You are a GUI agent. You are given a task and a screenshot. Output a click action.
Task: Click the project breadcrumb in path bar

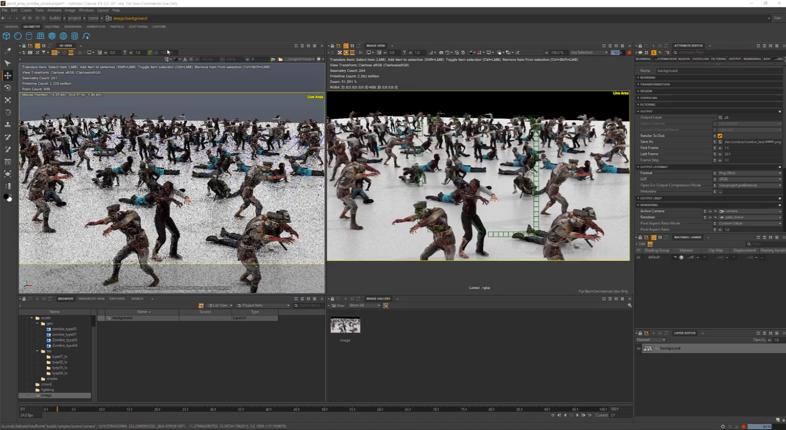click(74, 19)
